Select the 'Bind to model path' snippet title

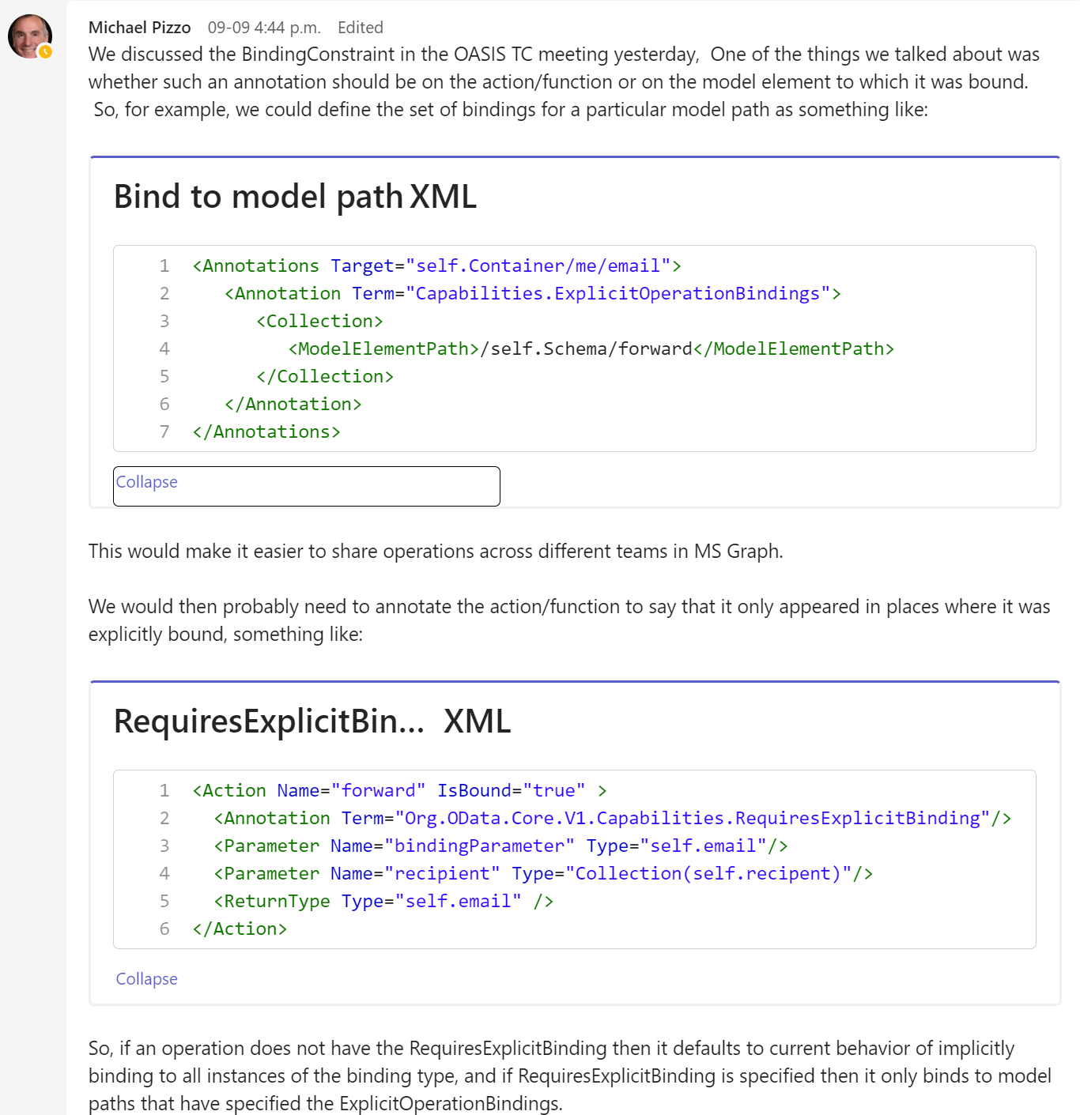294,197
